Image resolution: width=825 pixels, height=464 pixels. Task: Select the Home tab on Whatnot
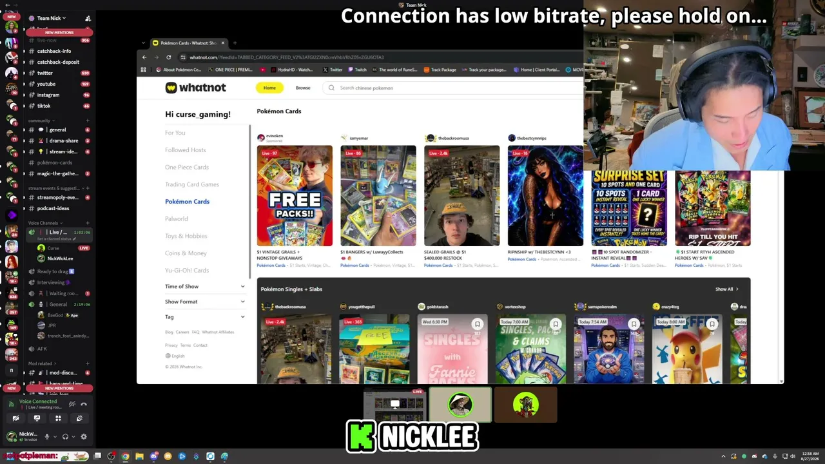coord(269,88)
